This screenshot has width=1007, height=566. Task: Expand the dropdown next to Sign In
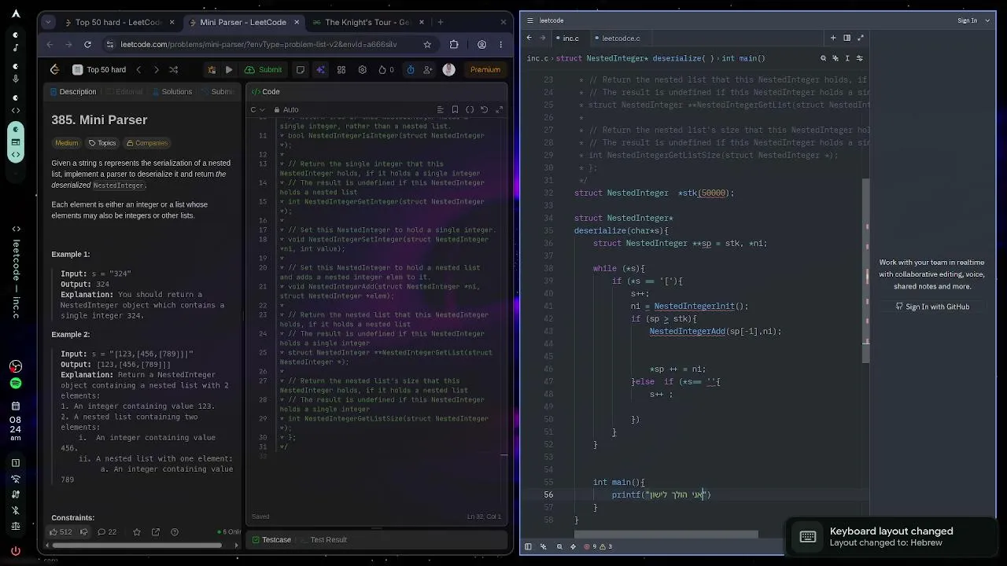(988, 20)
